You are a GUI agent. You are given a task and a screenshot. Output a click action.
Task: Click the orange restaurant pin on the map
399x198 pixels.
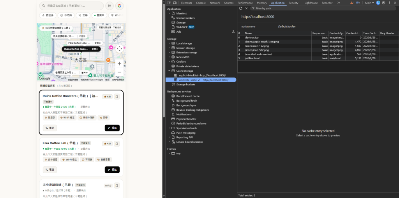[108, 60]
